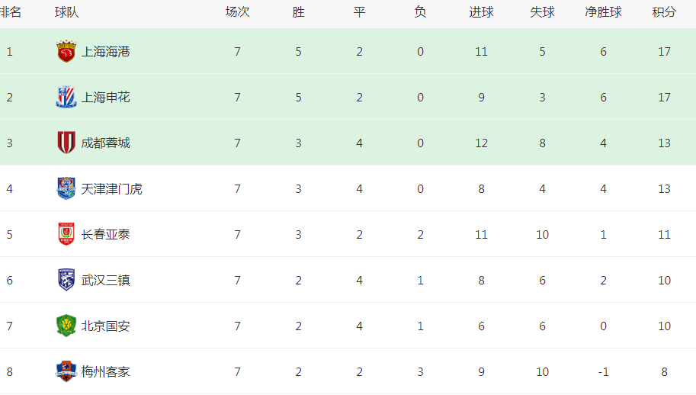
Task: Click the 北京国安 green badge
Action: 66,326
